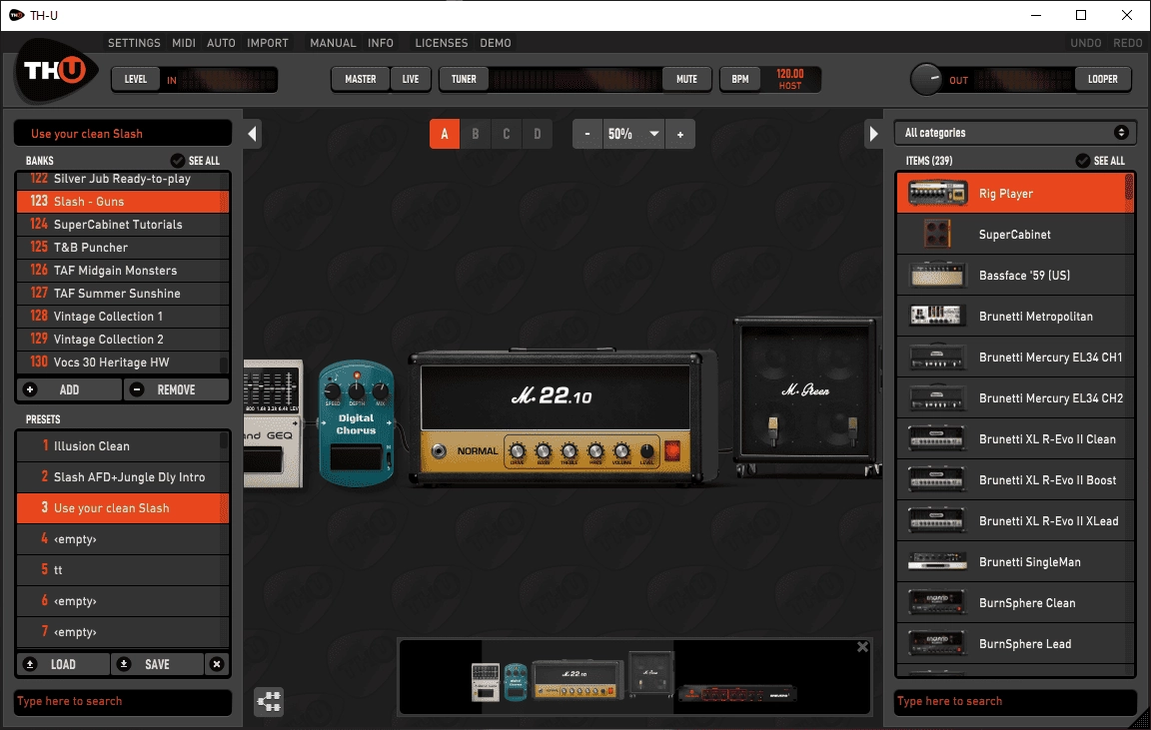The width and height of the screenshot is (1151, 730).
Task: Open the AUTO menu
Action: tap(221, 43)
